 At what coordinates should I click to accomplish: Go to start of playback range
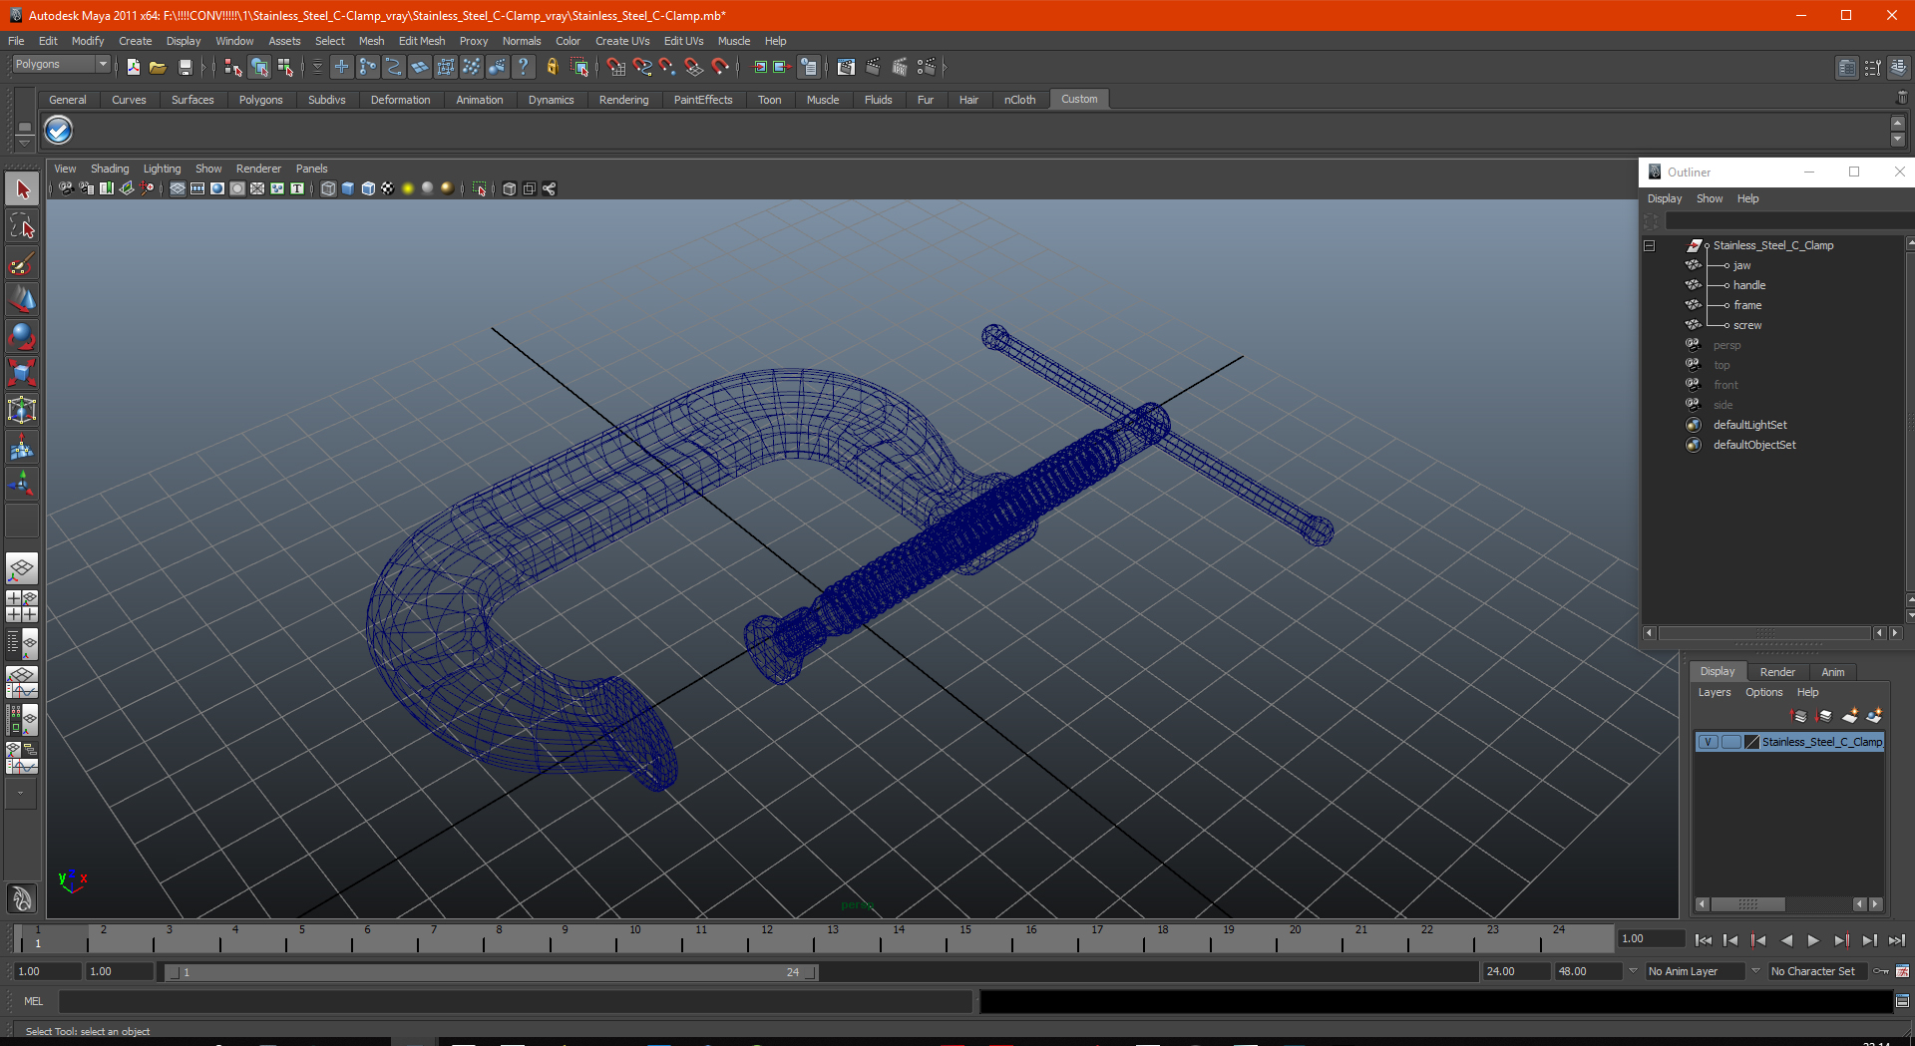coord(1703,940)
